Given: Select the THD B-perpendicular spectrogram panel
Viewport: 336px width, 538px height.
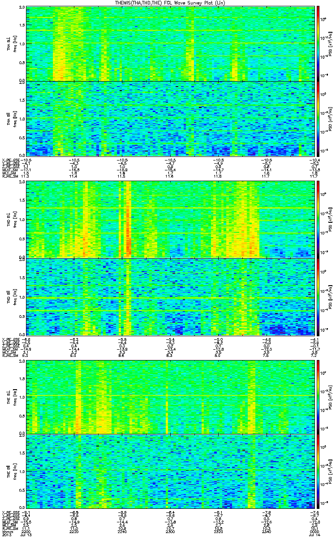Looking at the screenshot, I should click(170, 219).
